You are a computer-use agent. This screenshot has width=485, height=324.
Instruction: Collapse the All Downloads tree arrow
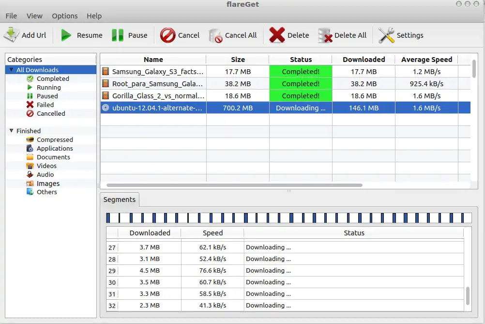(12, 70)
